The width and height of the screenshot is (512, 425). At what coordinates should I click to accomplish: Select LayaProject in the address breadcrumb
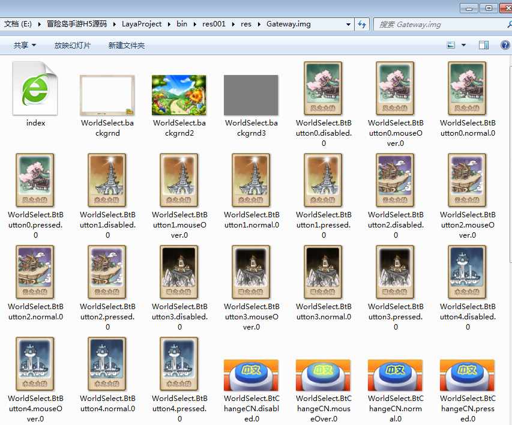pyautogui.click(x=142, y=24)
